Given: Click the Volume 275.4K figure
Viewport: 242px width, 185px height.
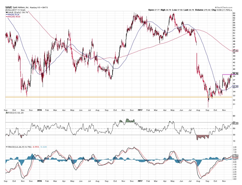Looking at the screenshot, I should [x=202, y=10].
